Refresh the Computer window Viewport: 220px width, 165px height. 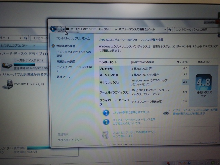26,38
